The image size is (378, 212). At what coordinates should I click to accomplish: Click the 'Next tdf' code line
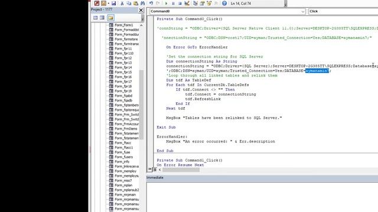(x=175, y=108)
